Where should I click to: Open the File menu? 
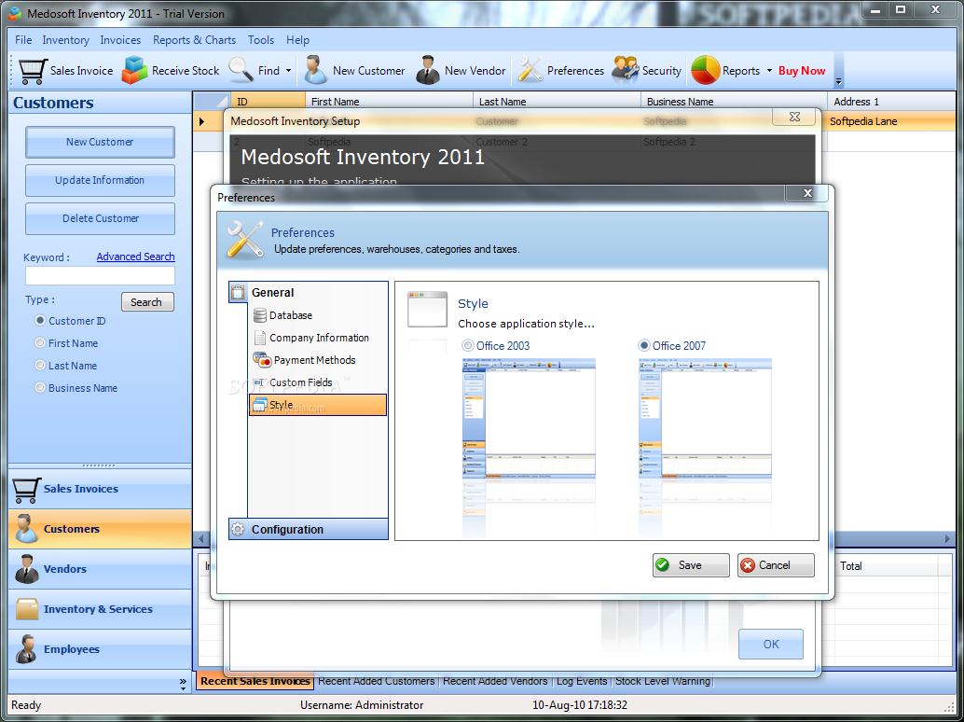(x=23, y=40)
